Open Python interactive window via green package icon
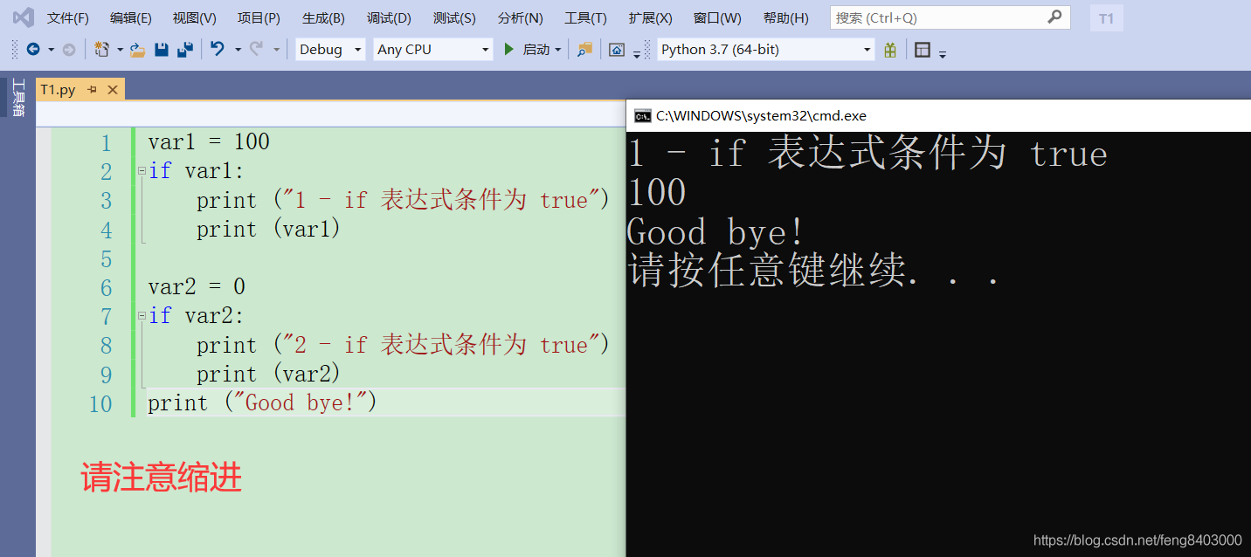The height and width of the screenshot is (557, 1251). (889, 50)
